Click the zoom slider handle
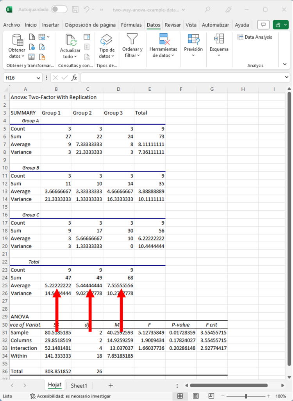The image size is (293, 401). coord(246,396)
